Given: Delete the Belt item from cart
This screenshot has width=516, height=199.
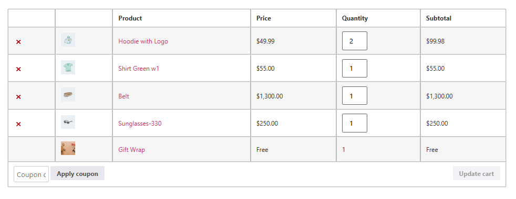Looking at the screenshot, I should click(x=18, y=97).
